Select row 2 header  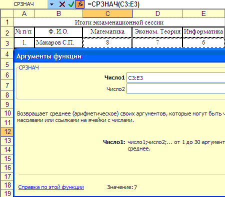(7, 32)
